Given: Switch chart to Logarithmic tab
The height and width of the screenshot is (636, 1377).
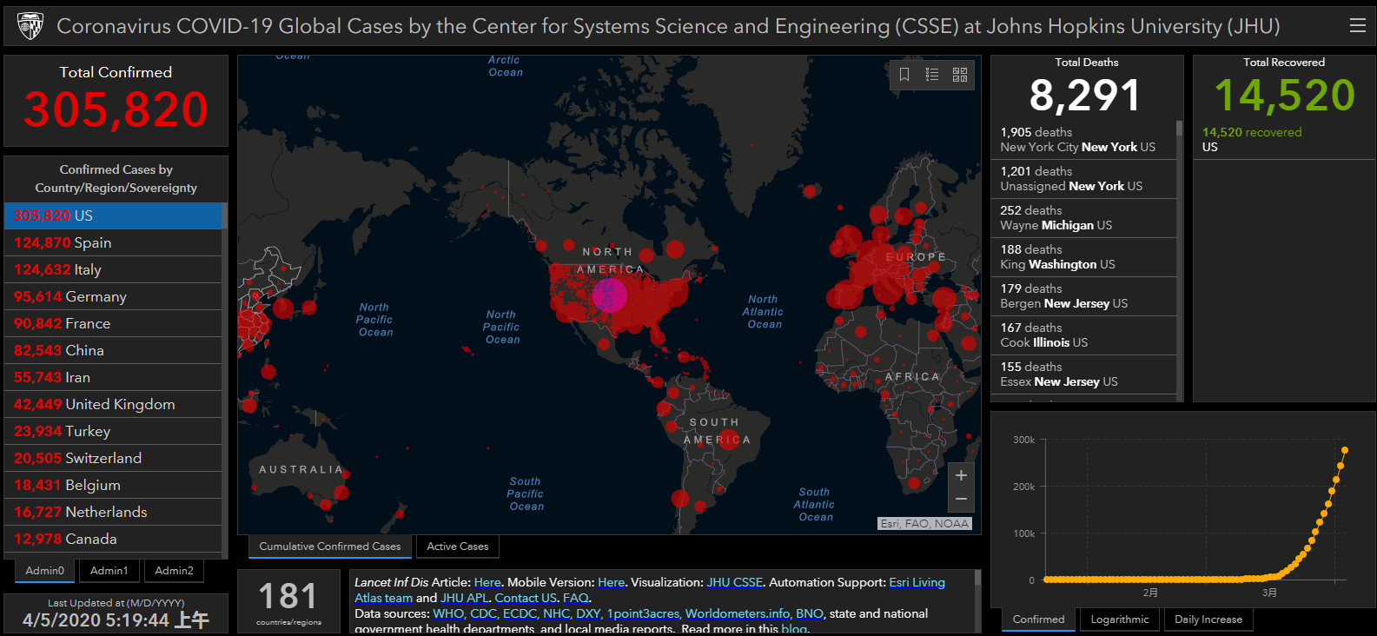Looking at the screenshot, I should point(1120,619).
